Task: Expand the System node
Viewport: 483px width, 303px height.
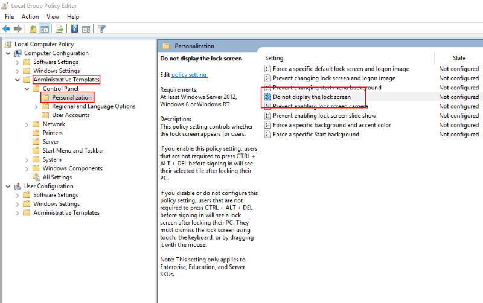Action: click(27, 160)
